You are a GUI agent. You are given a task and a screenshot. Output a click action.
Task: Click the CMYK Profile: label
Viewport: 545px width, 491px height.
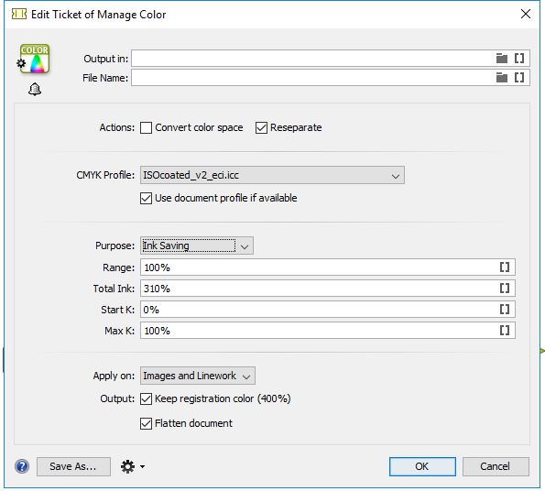[x=105, y=175]
